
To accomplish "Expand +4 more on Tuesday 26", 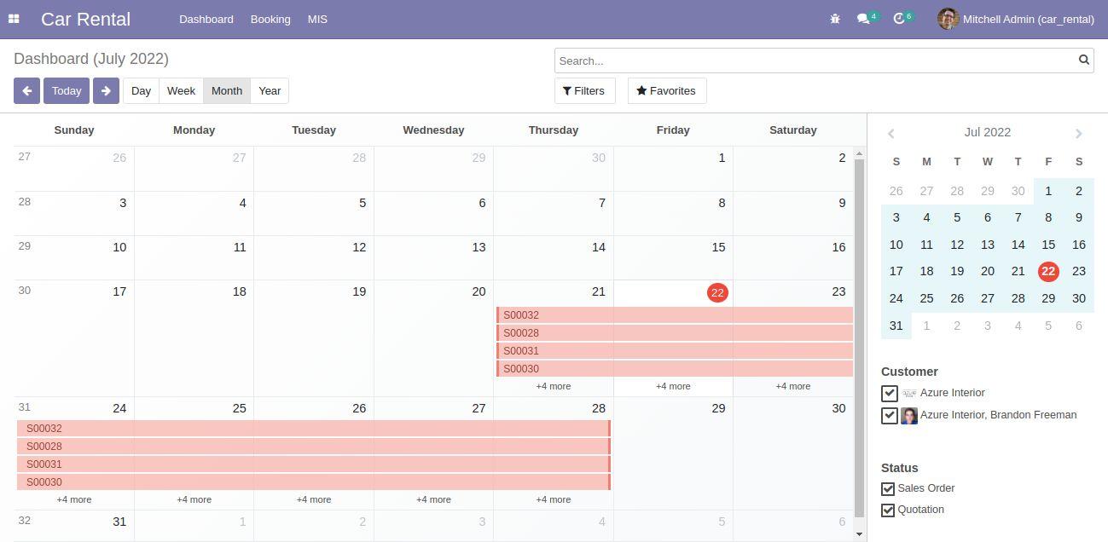I will (x=314, y=499).
